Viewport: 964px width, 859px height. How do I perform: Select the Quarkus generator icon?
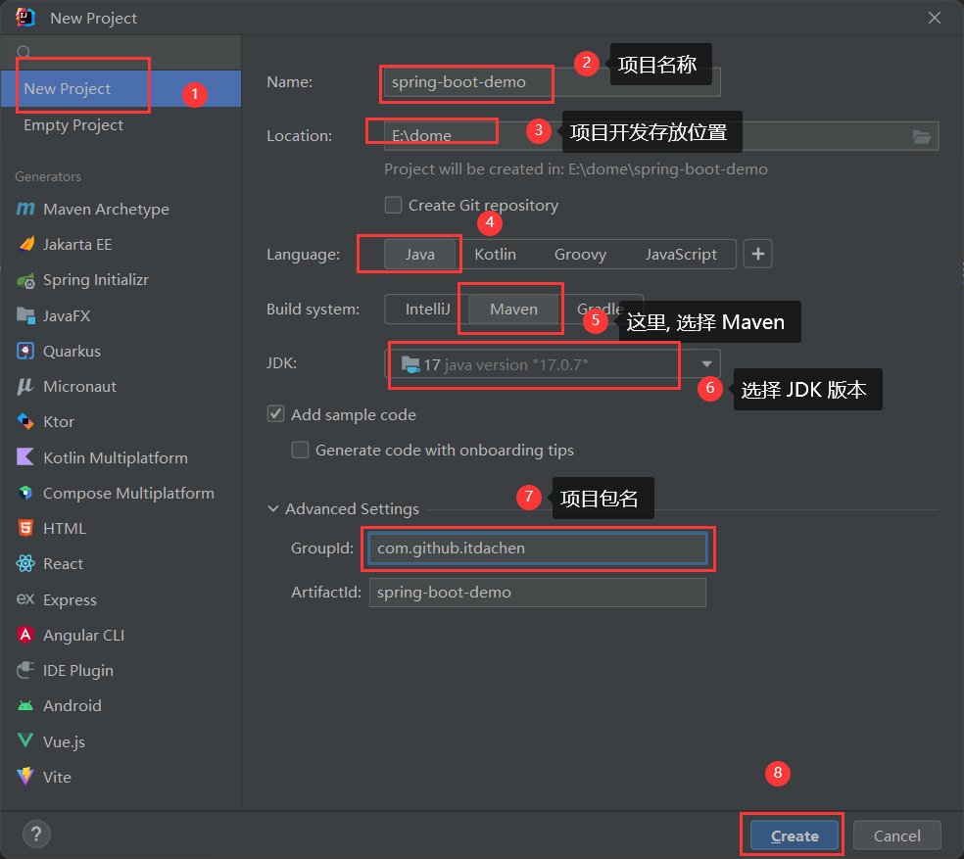[25, 351]
